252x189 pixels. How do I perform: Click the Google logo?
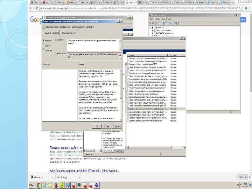tap(37, 20)
